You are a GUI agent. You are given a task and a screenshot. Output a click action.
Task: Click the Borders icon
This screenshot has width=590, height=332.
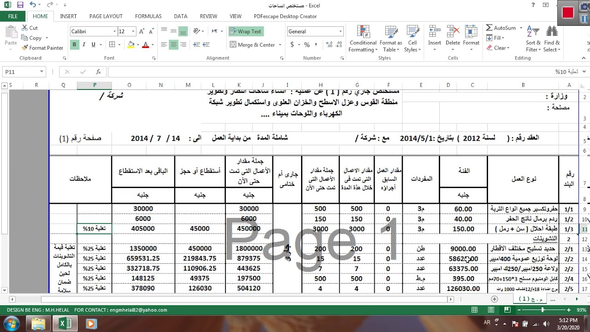112,45
